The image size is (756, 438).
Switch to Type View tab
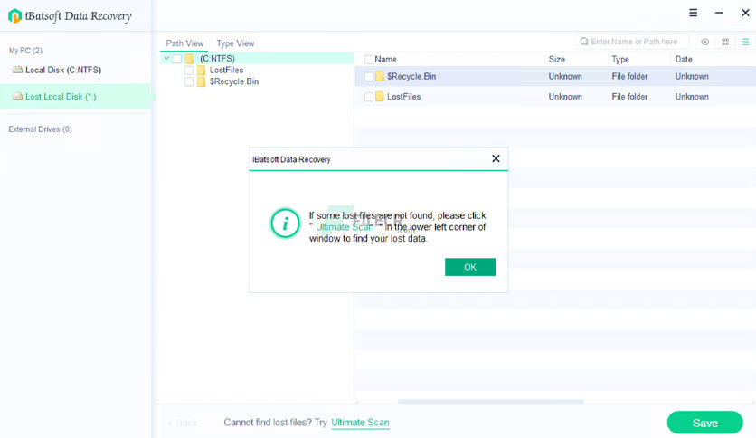[x=235, y=43]
